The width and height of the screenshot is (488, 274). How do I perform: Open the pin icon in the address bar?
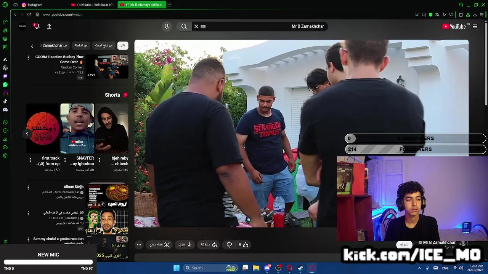pos(417,14)
